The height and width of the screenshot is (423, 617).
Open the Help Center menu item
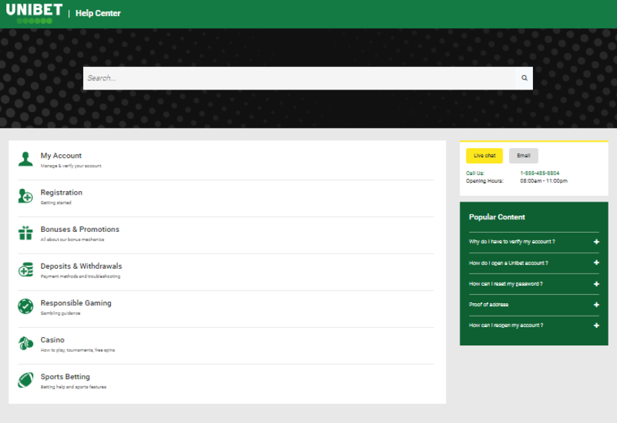[98, 13]
